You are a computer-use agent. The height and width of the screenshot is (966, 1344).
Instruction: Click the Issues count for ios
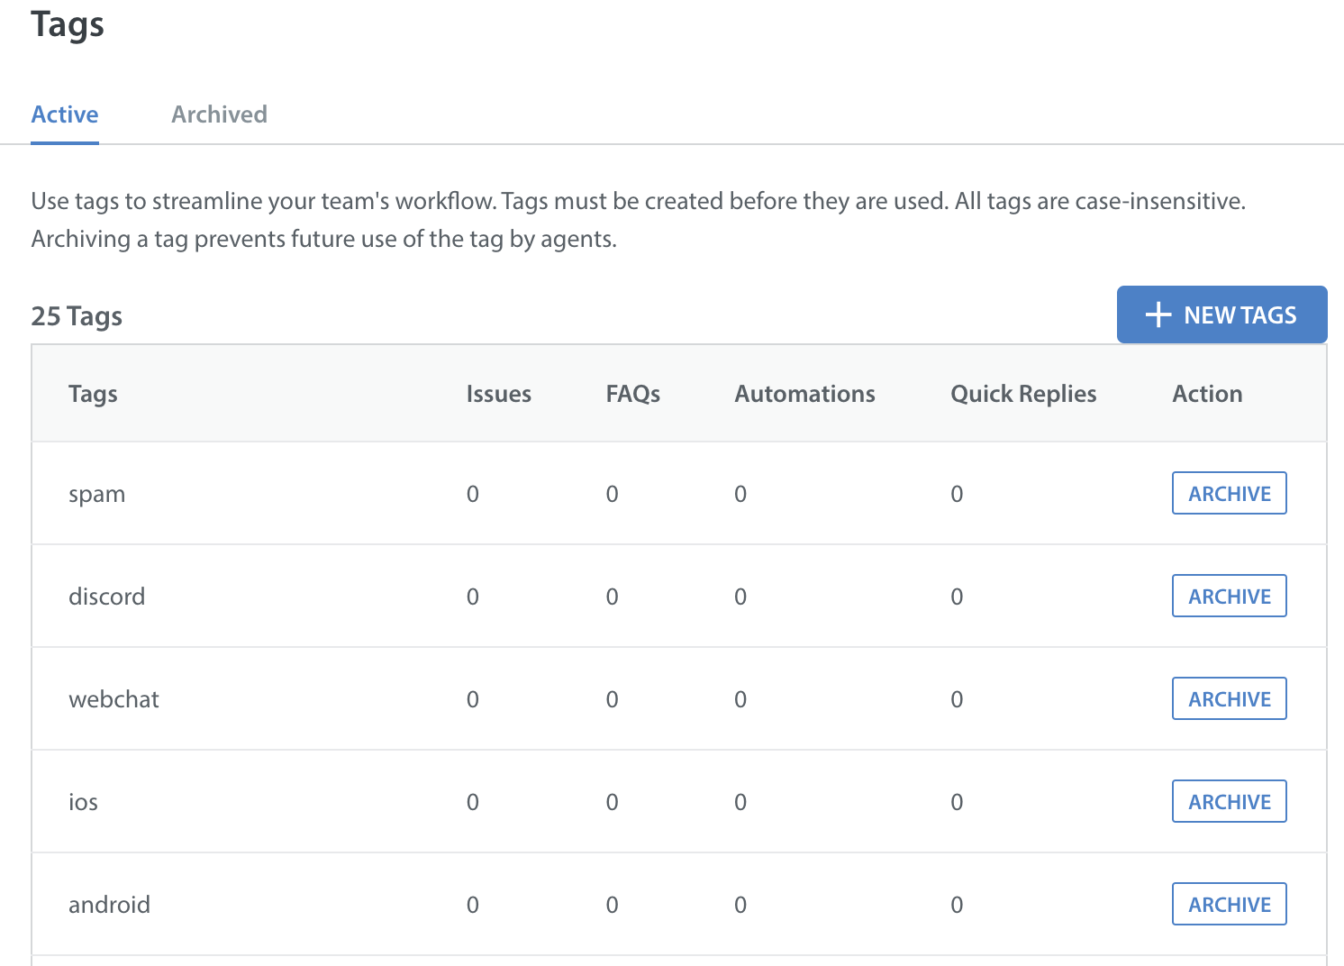[472, 802]
